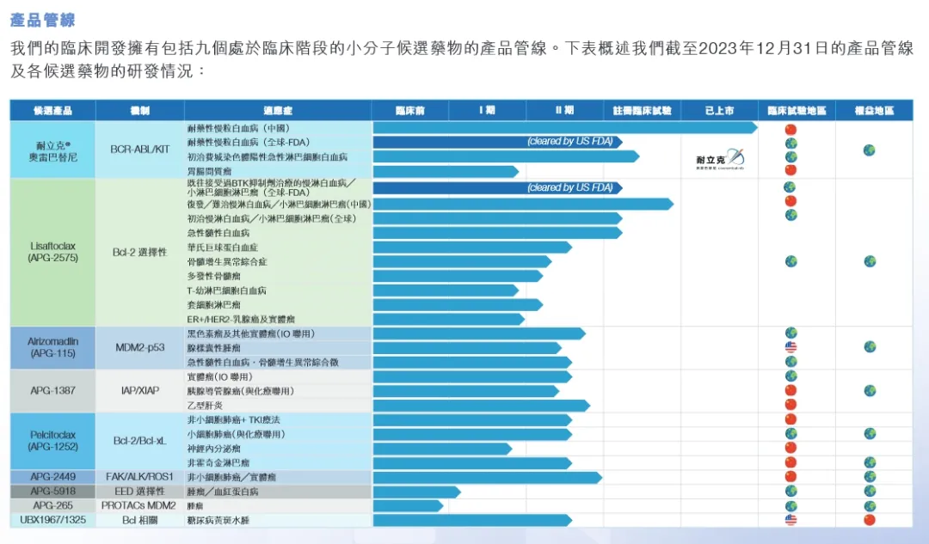Click the China flag for 耐藥性慢粒白血病 (中國)

tap(791, 129)
